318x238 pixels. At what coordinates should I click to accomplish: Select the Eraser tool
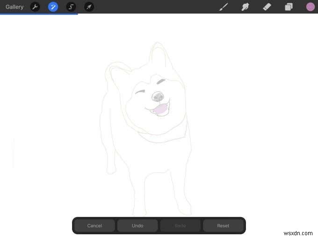267,7
